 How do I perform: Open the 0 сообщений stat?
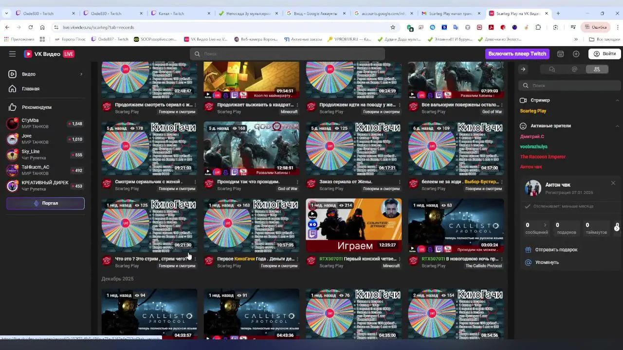[x=536, y=228]
